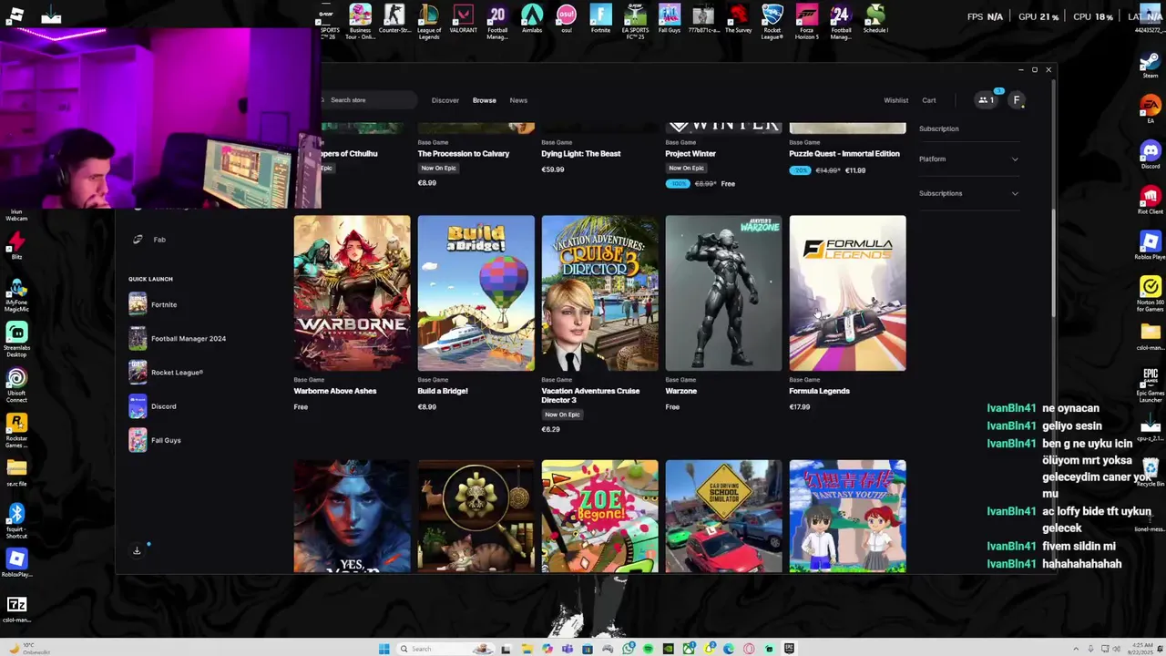Click the Windows Start button

(x=384, y=649)
